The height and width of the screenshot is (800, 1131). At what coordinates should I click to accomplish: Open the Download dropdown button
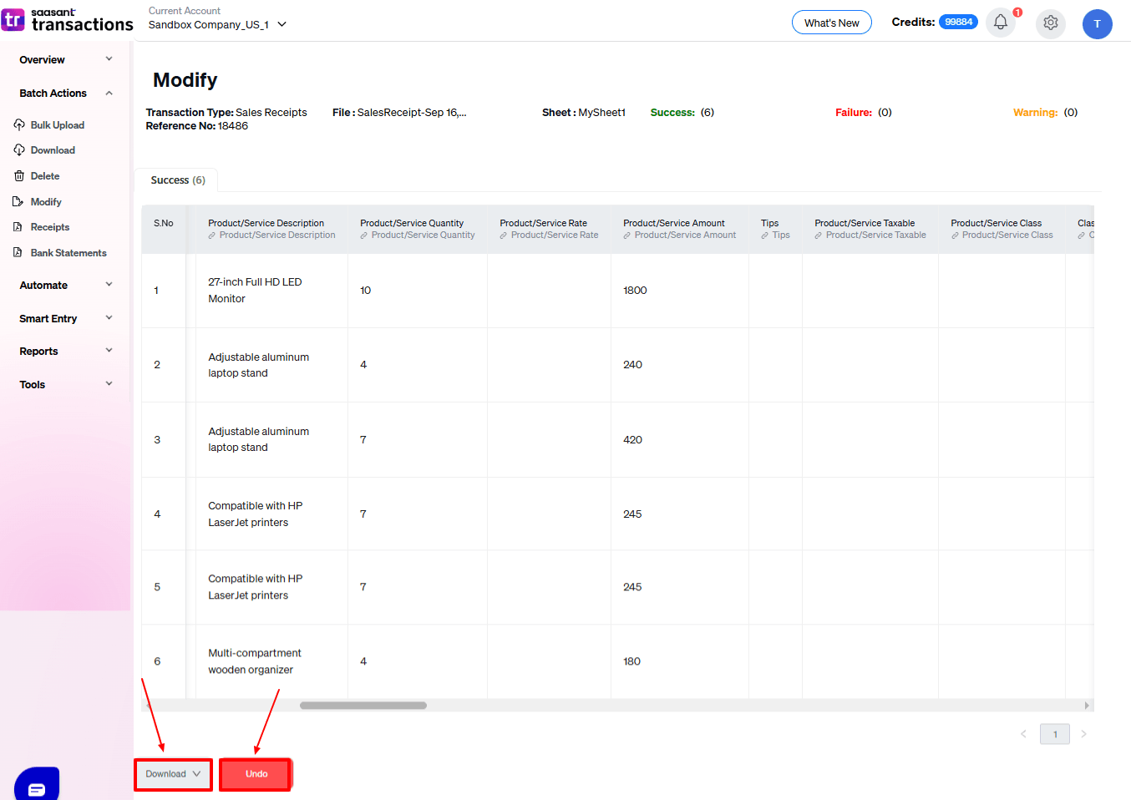(x=173, y=774)
